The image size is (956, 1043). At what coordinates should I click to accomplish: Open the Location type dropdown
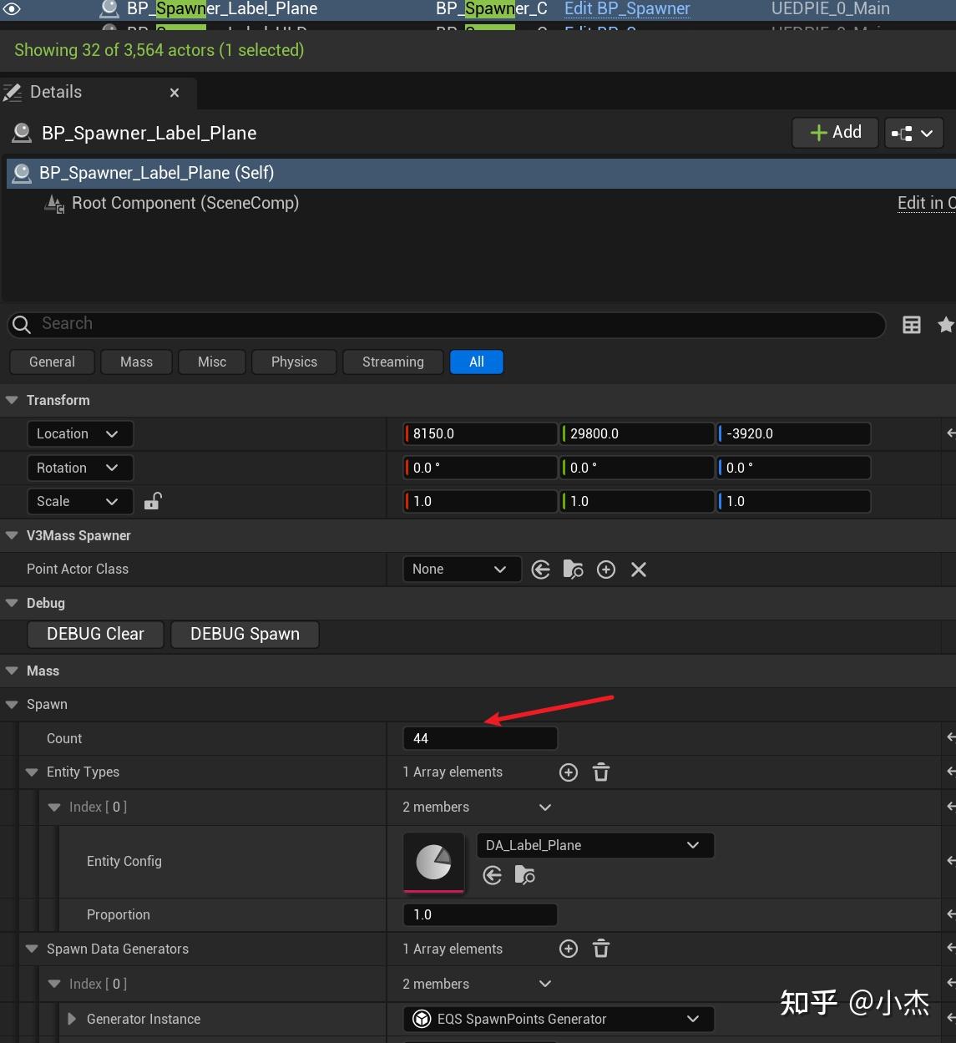[x=80, y=433]
